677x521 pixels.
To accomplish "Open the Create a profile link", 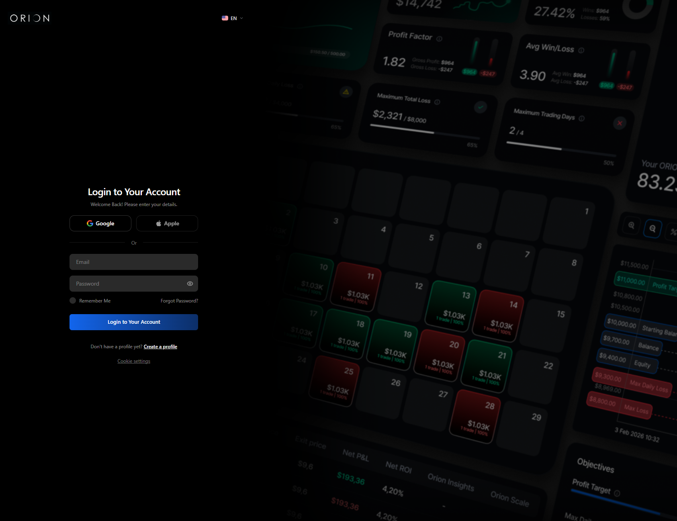I will tap(160, 347).
